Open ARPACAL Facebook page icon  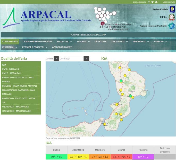(149, 2)
